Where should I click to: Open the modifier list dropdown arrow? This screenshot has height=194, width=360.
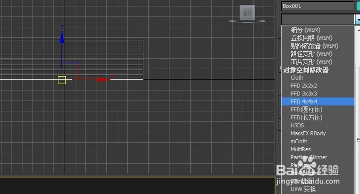[358, 19]
